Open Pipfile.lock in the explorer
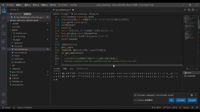The height and width of the screenshot is (112, 200). point(19,59)
